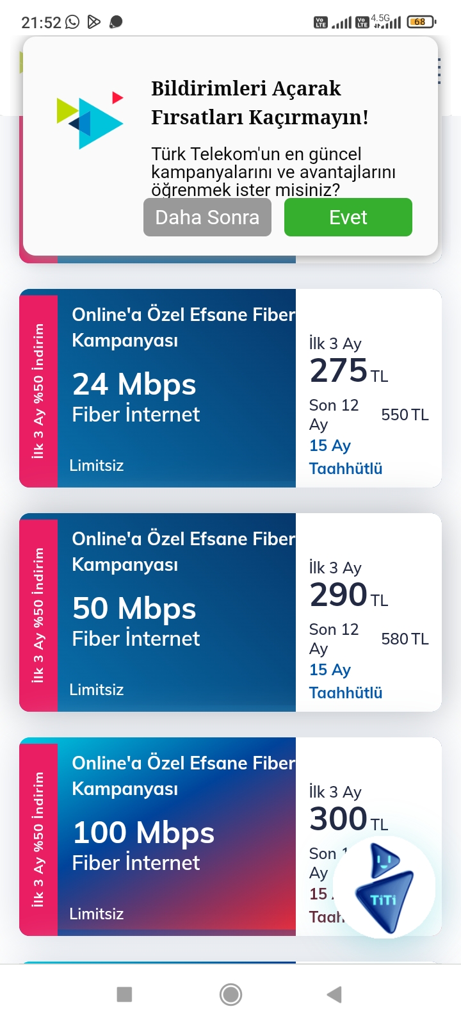Tap "15 Ay Taahhütlü" on the 50 Mbps card
This screenshot has height=1025, width=461.
tap(346, 681)
